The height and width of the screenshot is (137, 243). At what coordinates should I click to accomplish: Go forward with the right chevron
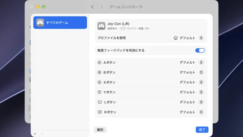click(102, 7)
